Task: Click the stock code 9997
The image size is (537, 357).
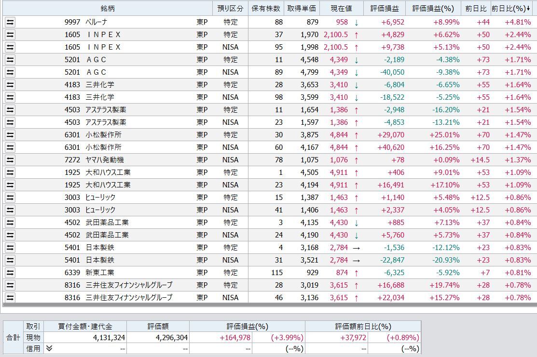Action: (72, 22)
